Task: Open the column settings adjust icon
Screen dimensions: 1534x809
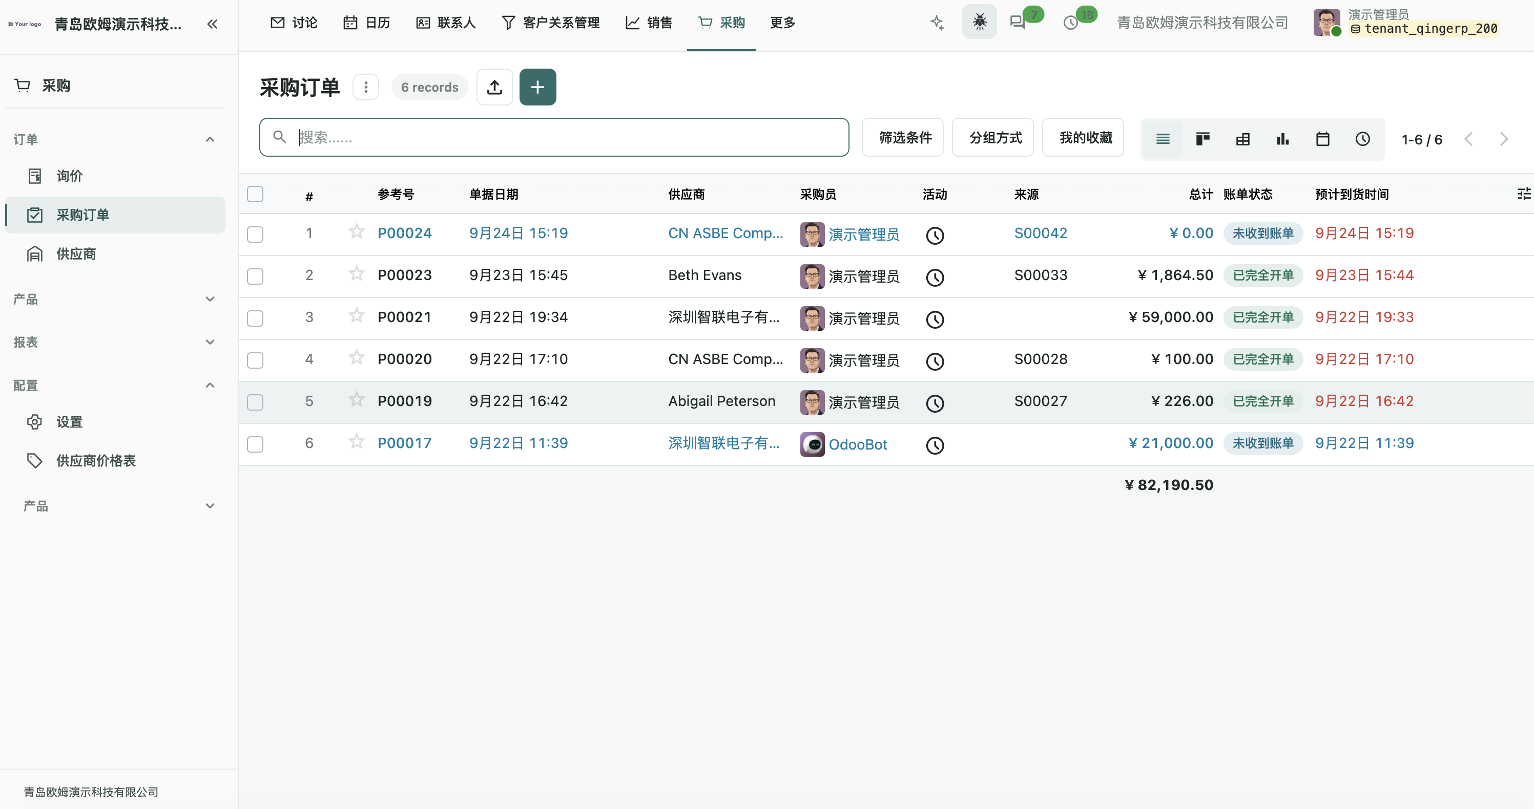Action: (x=1523, y=194)
